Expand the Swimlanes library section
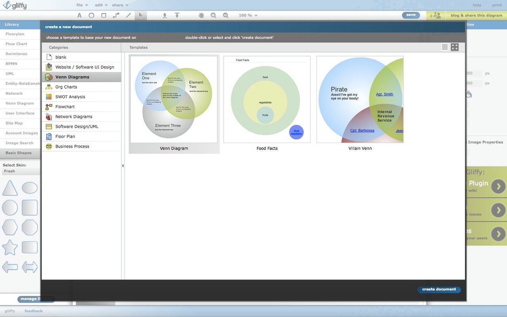 pos(20,54)
